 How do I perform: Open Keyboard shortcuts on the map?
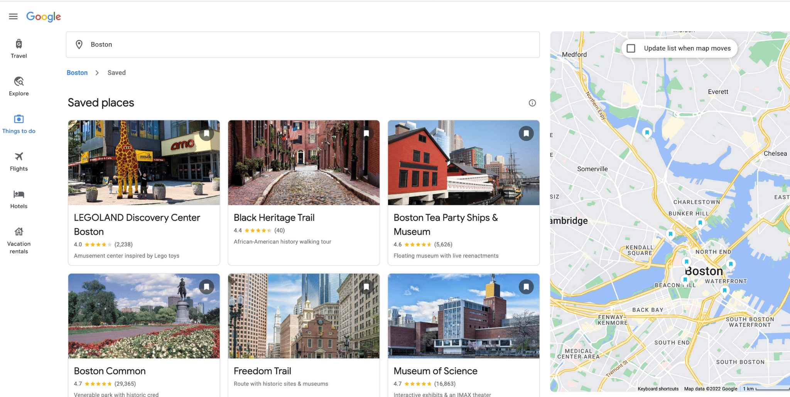(658, 389)
